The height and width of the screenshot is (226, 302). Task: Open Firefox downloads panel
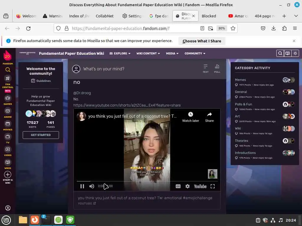click(273, 29)
